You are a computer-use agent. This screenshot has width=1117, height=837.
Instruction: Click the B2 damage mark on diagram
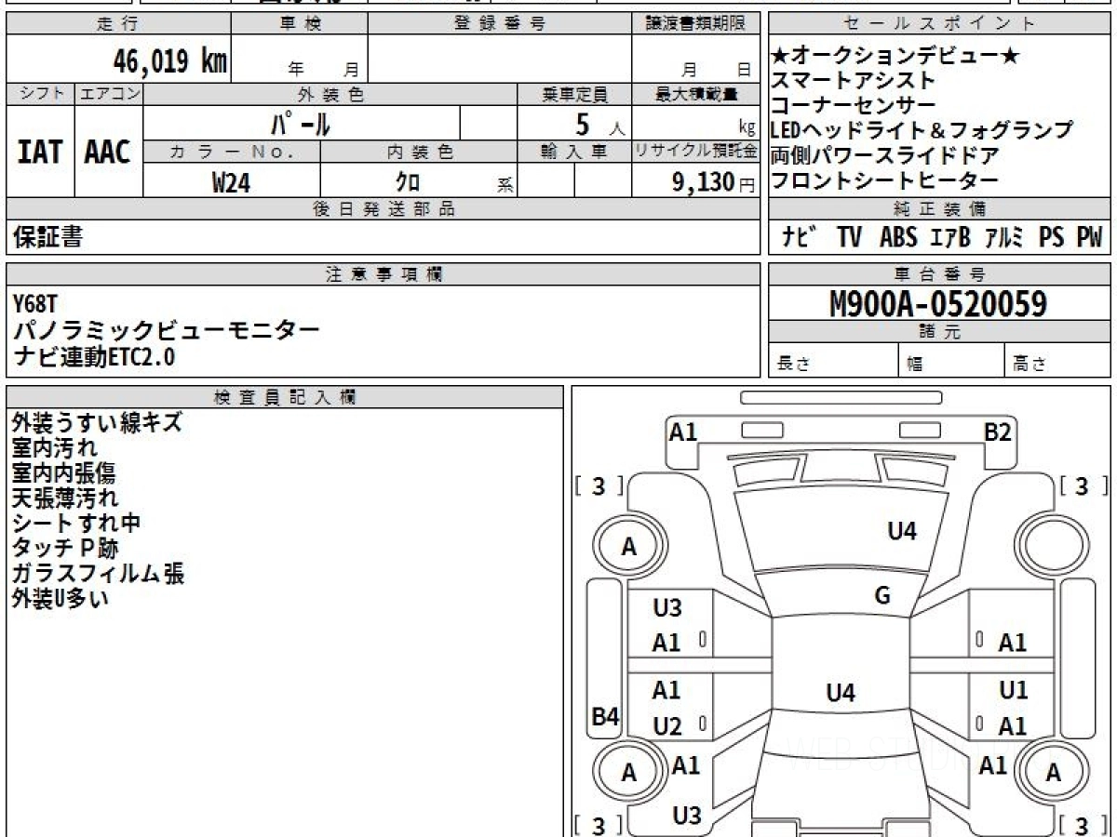(x=998, y=432)
